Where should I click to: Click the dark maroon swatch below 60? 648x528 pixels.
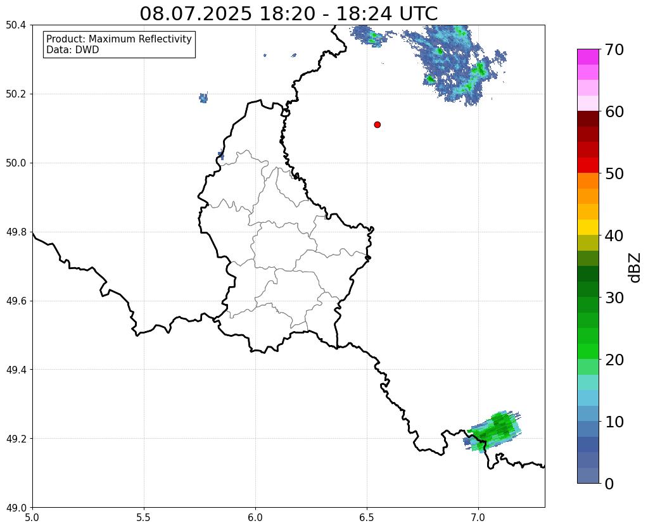(588, 118)
